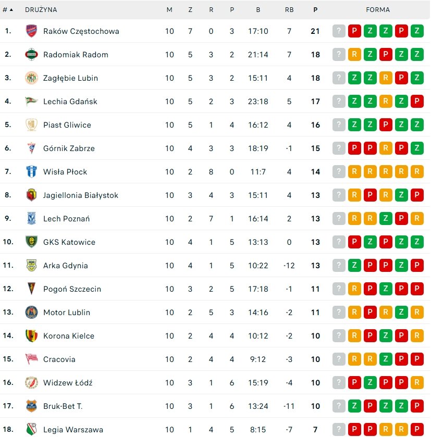Image resolution: width=431 pixels, height=437 pixels.
Task: Click the RB goal difference column header
Action: pos(289,10)
